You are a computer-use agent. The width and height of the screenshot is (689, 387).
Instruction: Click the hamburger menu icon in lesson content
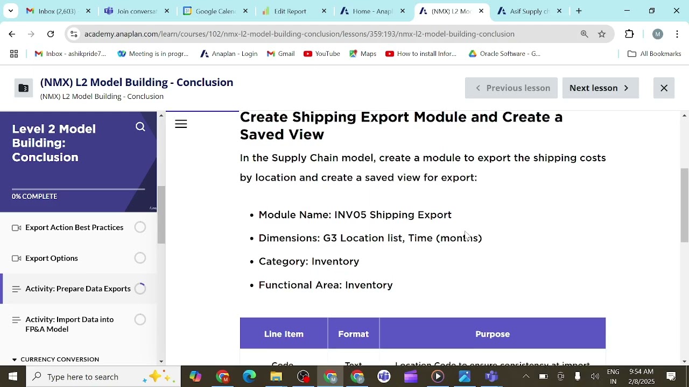181,124
